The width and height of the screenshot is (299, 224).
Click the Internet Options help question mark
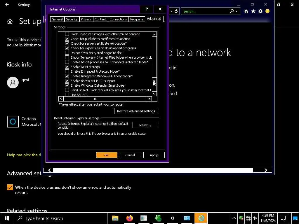point(147,9)
